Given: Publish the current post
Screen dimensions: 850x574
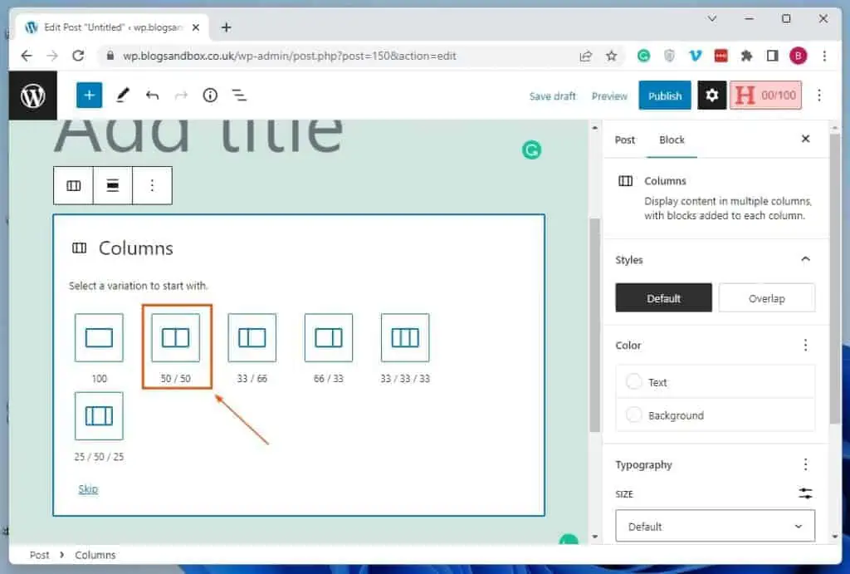Looking at the screenshot, I should click(x=664, y=95).
